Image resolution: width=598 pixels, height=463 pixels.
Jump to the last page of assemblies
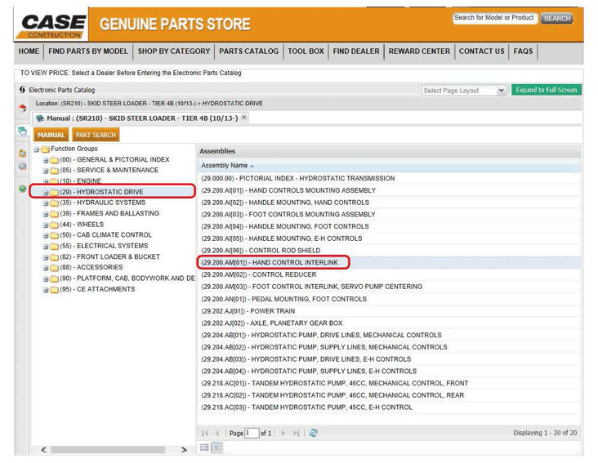297,433
